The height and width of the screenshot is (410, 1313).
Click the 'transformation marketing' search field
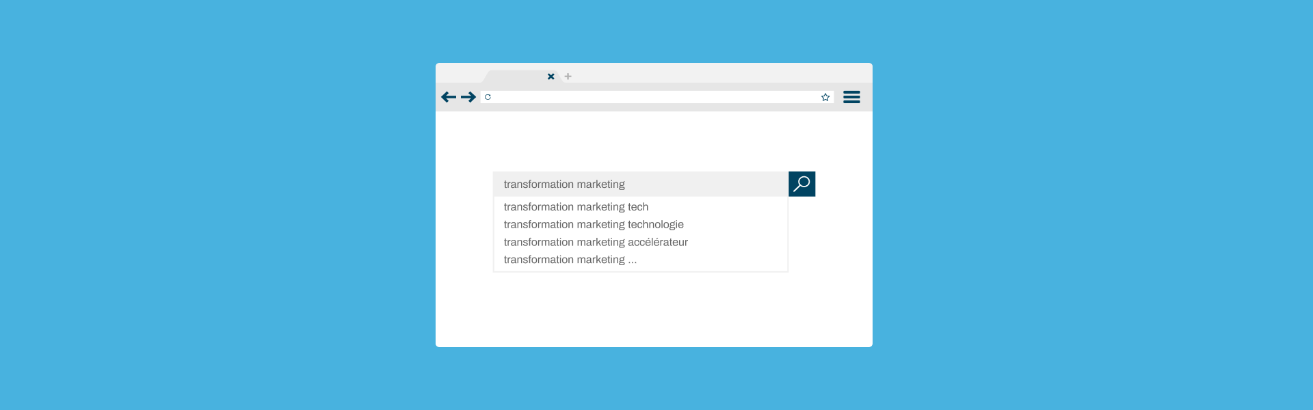tap(639, 184)
